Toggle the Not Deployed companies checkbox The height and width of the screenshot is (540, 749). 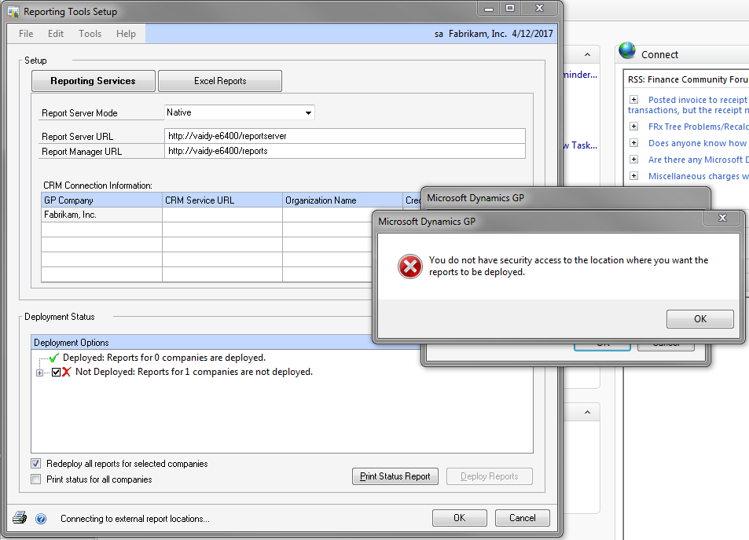tap(56, 373)
